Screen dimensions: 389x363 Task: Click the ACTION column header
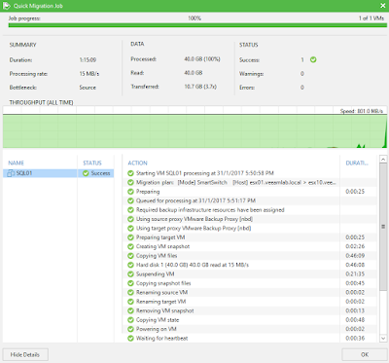[x=138, y=163]
